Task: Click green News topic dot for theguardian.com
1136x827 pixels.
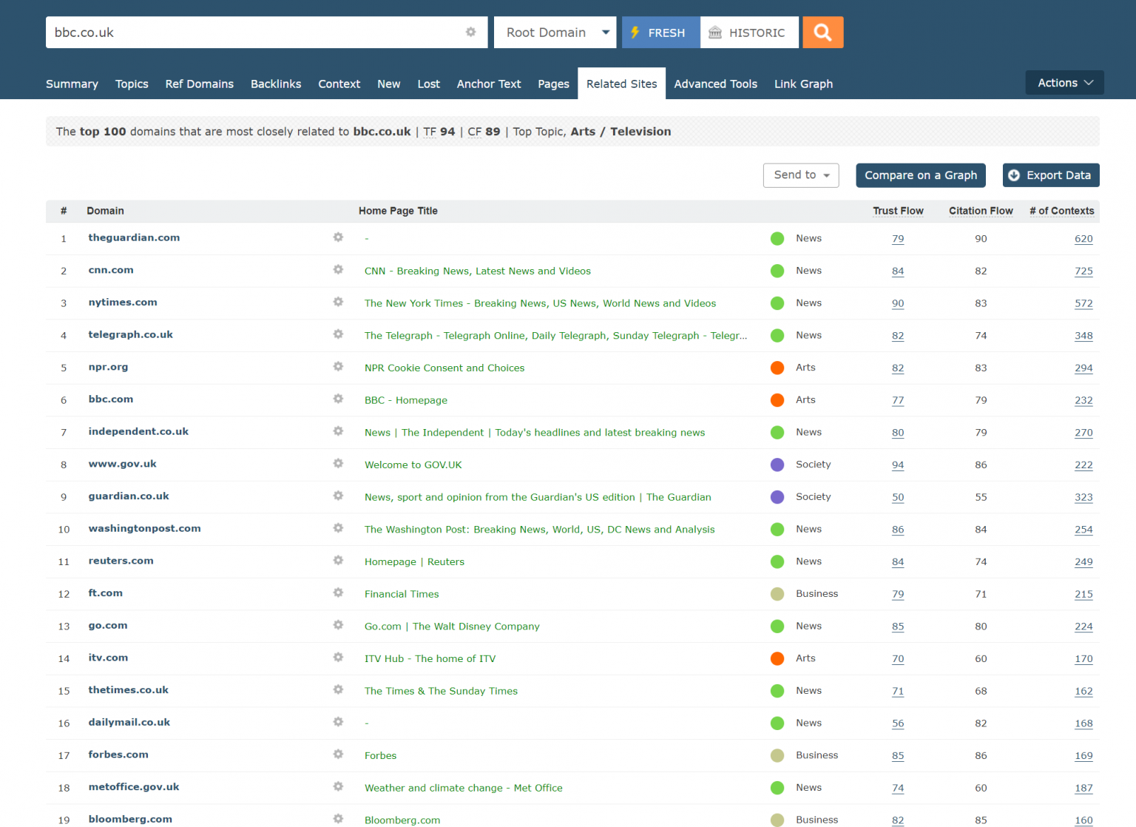Action: coord(777,238)
